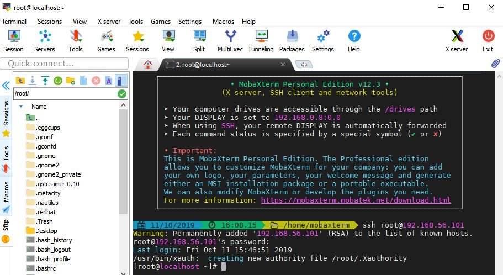Click the paperclip attach icon

click(496, 63)
